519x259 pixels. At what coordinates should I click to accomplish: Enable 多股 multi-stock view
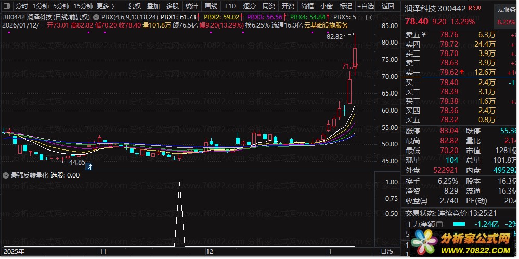click(173, 6)
